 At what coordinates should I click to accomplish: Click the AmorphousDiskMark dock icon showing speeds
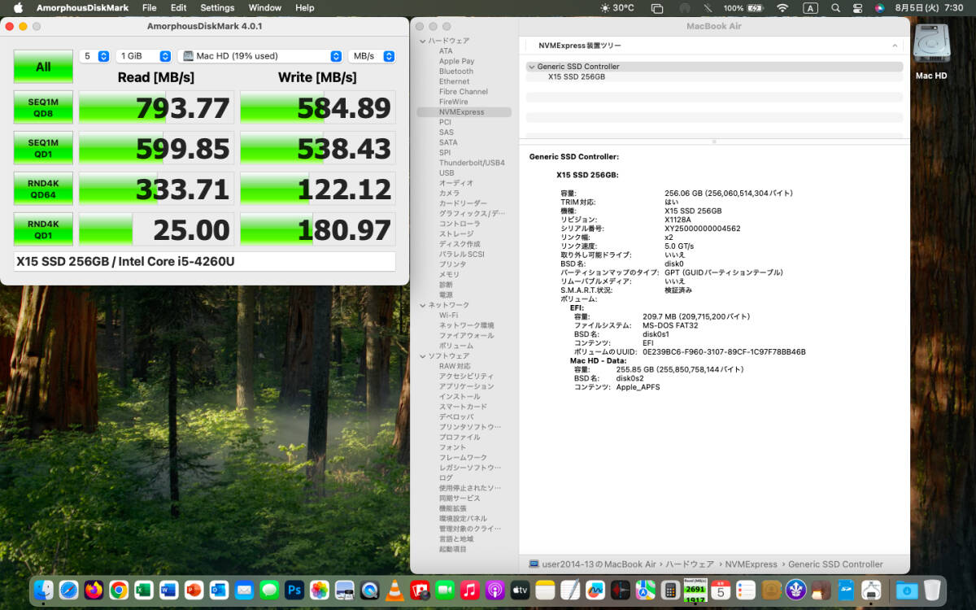click(695, 590)
